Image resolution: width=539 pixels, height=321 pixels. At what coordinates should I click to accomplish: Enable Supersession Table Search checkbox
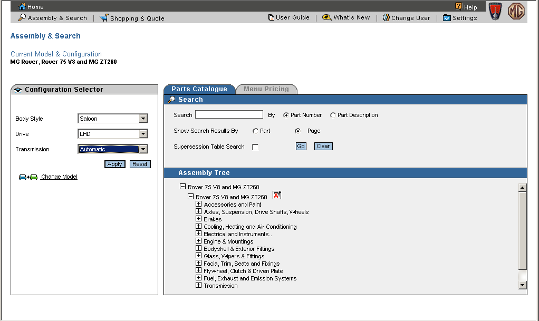pos(255,147)
